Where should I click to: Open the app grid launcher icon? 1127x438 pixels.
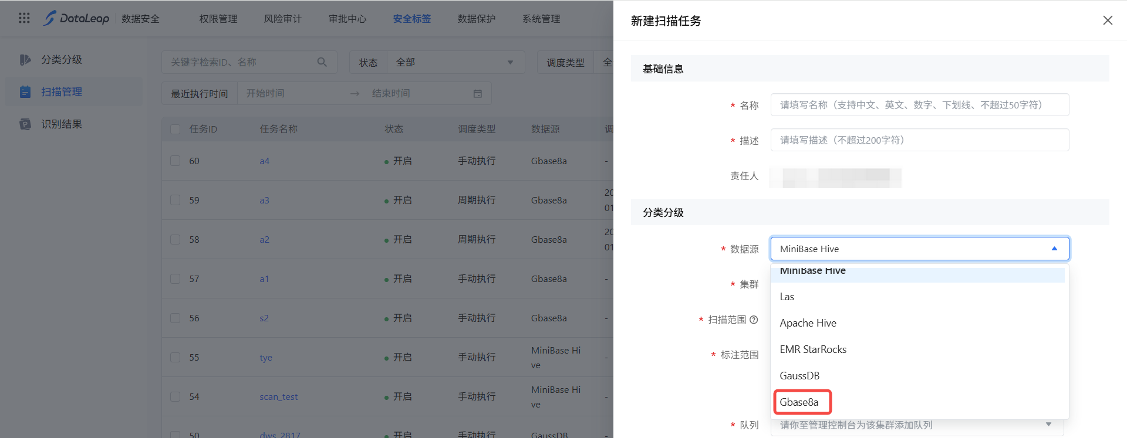(x=24, y=18)
